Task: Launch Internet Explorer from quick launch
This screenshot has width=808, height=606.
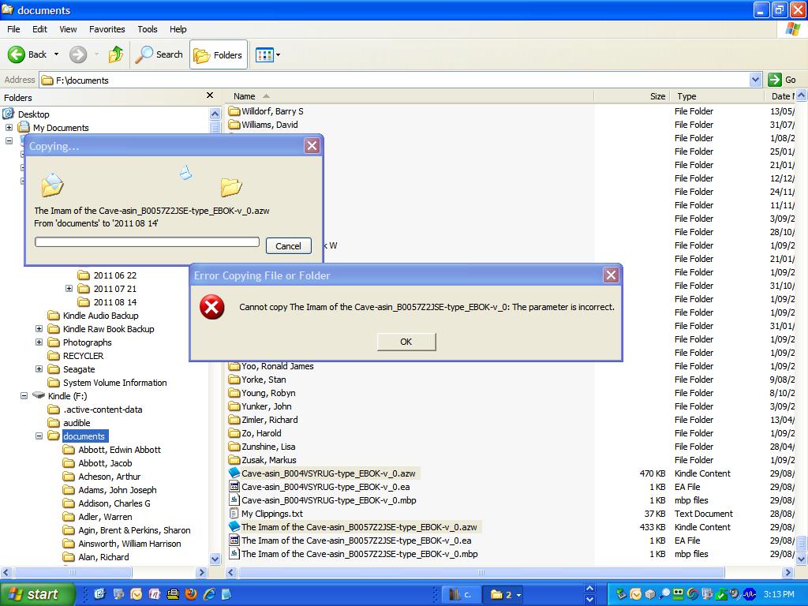Action: coord(208,594)
